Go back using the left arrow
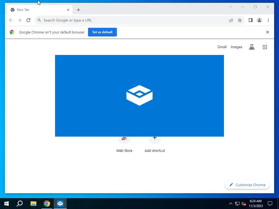This screenshot has width=279, height=209. (11, 20)
